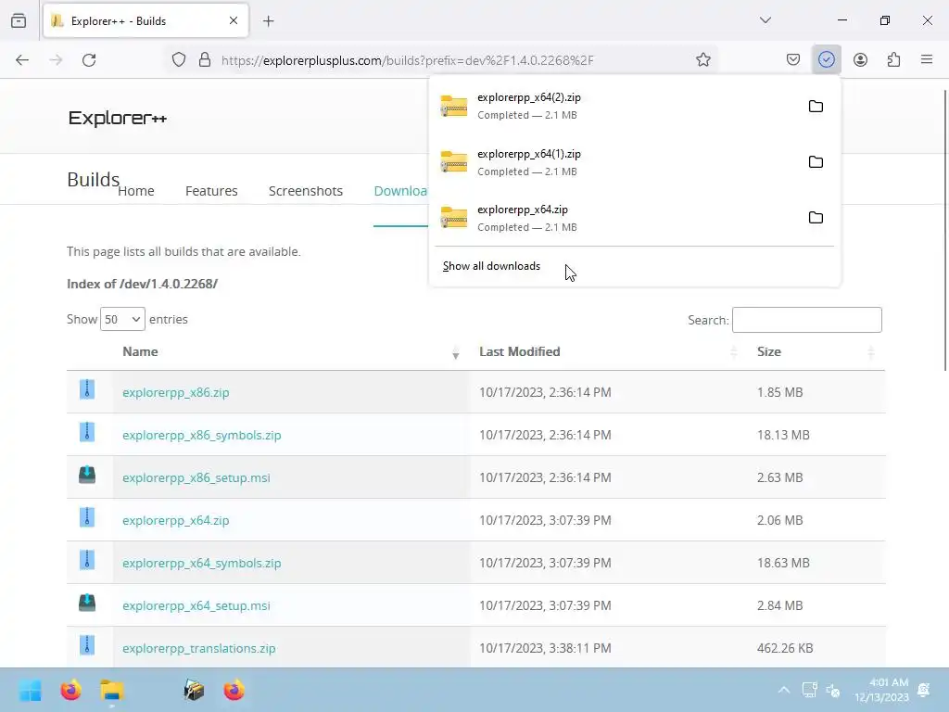Image resolution: width=949 pixels, height=712 pixels.
Task: Open the taskbar clock and date
Action: (x=881, y=690)
